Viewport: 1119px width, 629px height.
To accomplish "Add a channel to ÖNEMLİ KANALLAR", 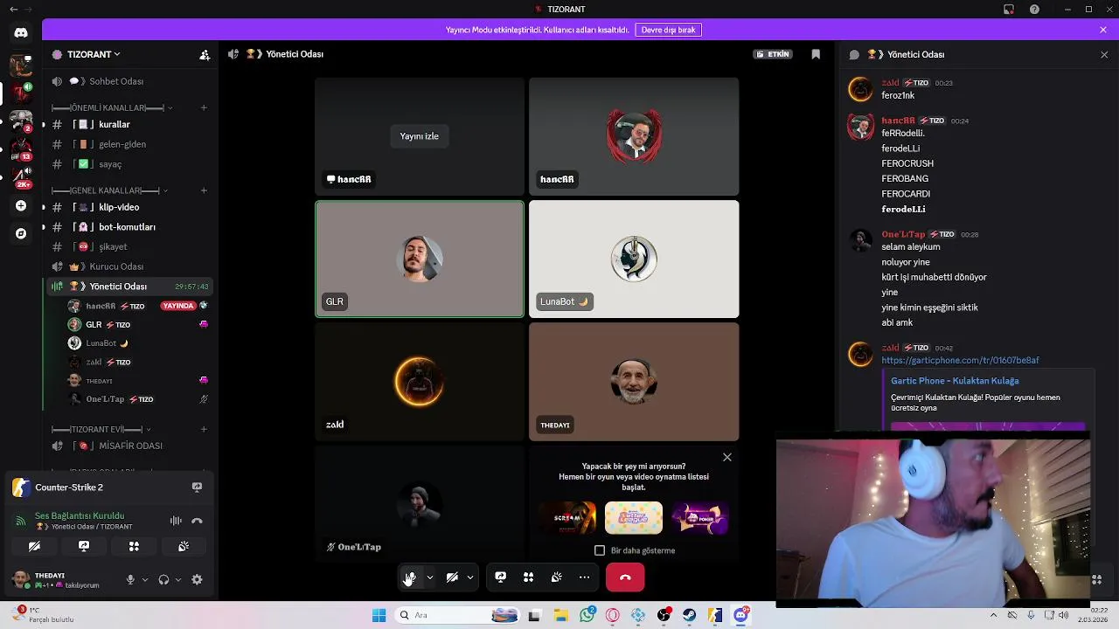I will coord(204,107).
